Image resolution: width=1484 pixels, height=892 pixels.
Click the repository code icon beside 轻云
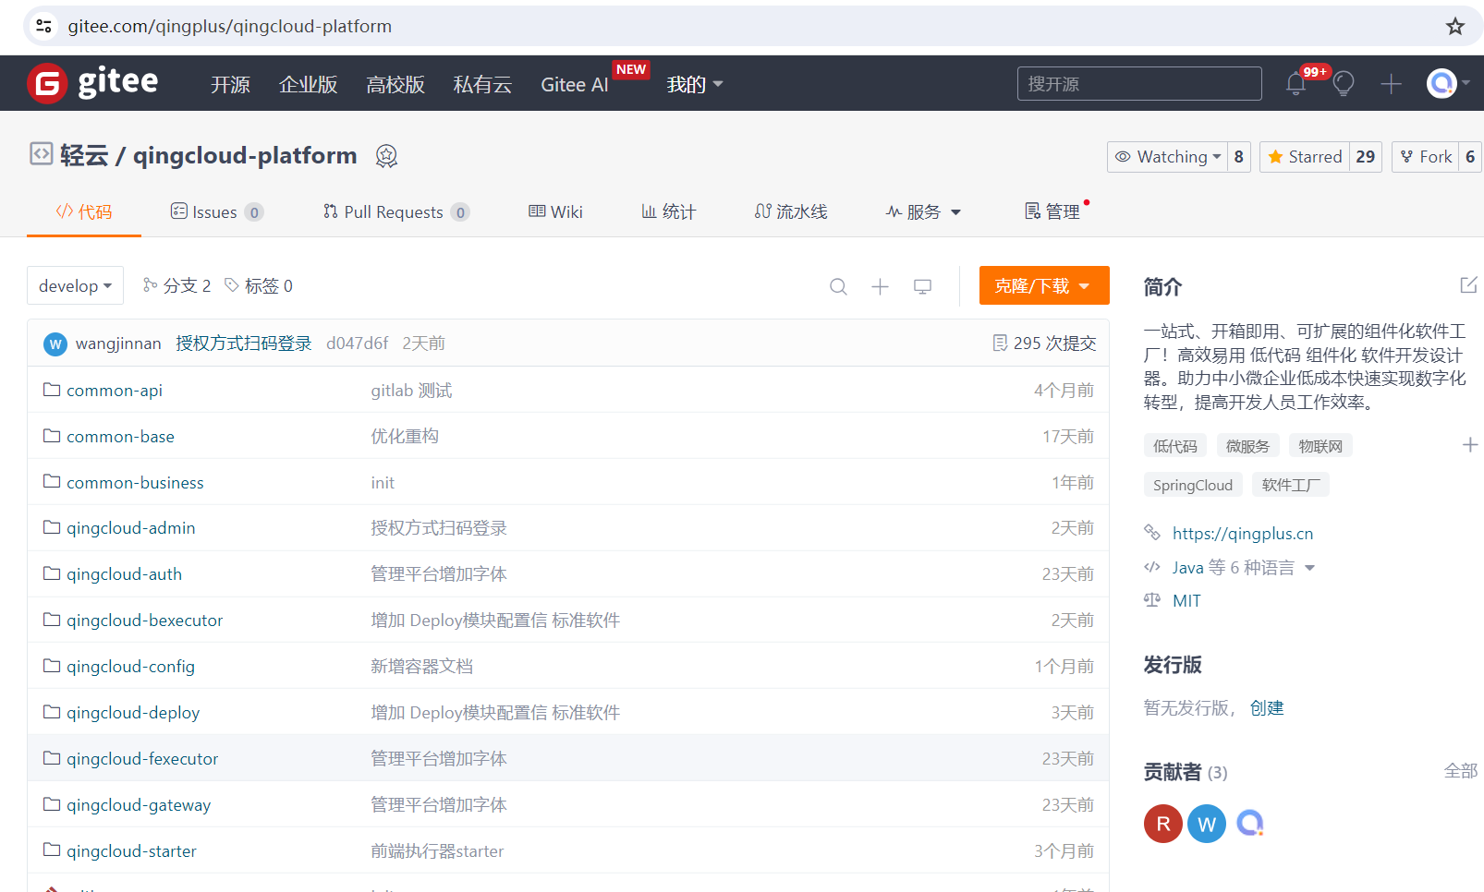[41, 153]
